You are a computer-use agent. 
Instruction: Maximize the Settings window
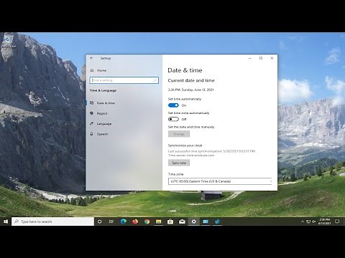click(261, 58)
